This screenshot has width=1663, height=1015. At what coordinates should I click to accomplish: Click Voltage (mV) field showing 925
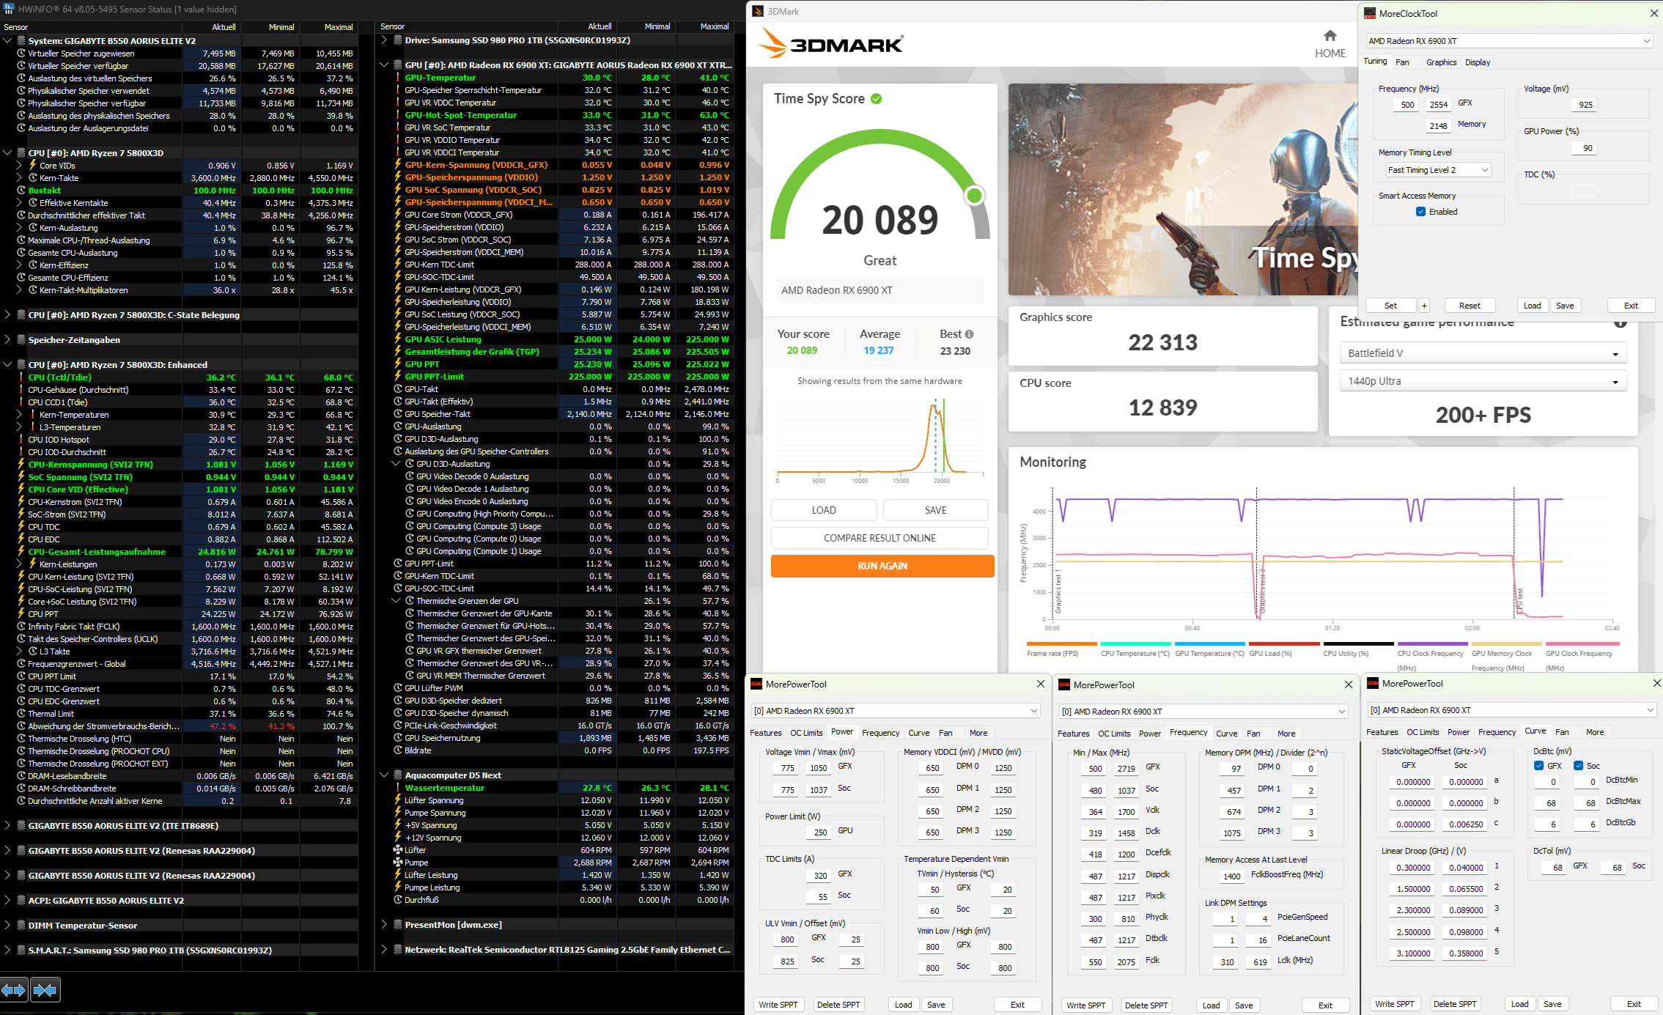(1585, 105)
